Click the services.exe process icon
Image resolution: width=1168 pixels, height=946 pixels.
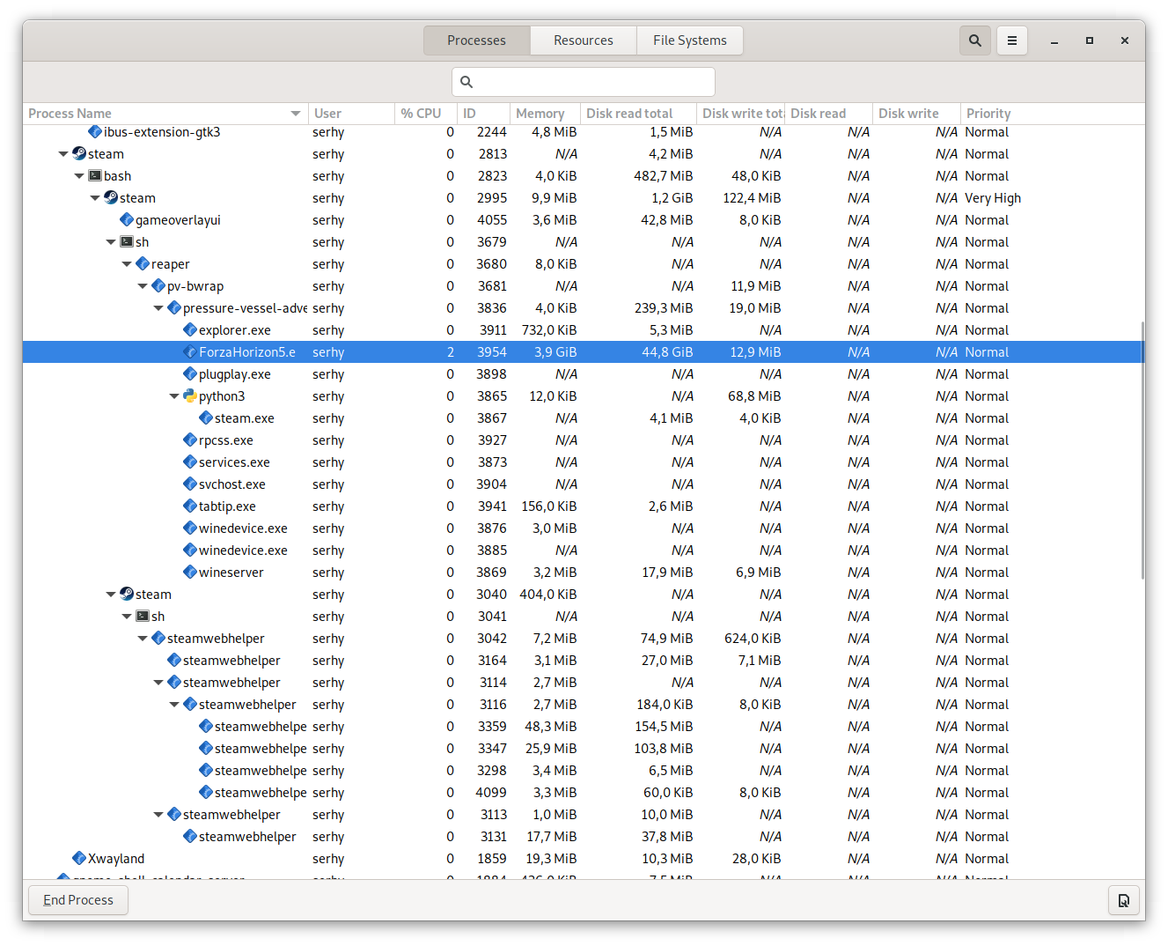(190, 462)
